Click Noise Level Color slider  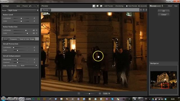21,21
